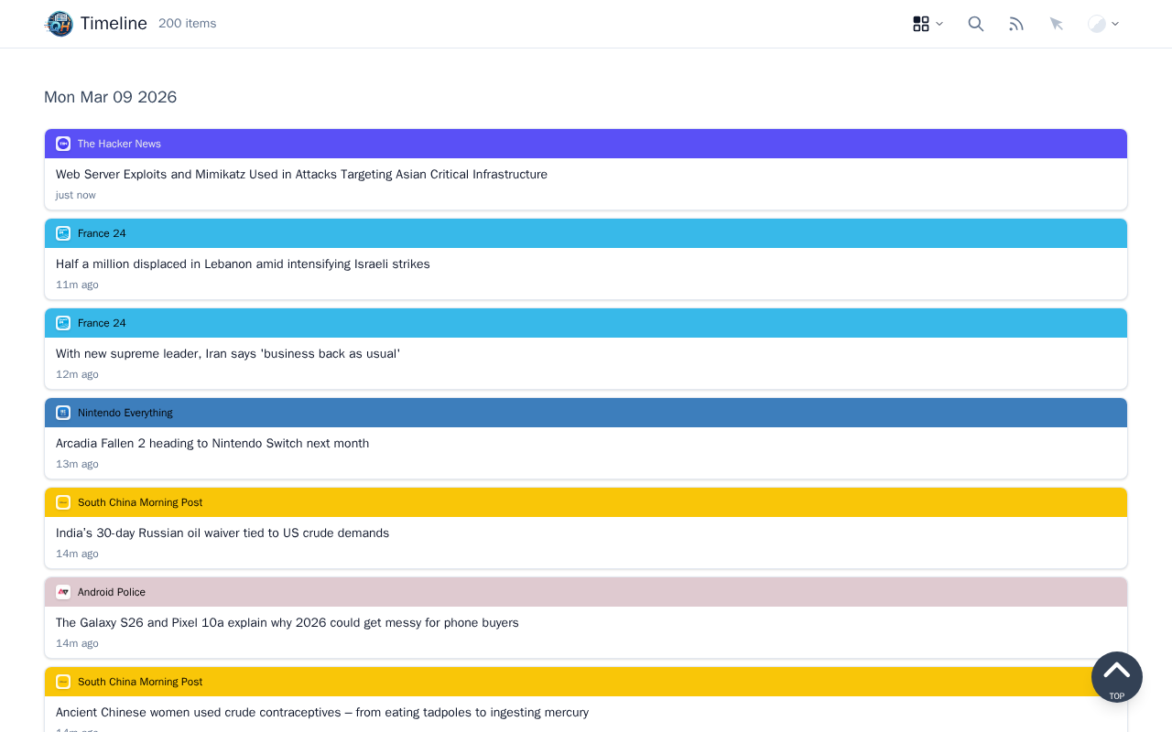The width and height of the screenshot is (1172, 732).
Task: Click the Nintendo Everything source label
Action: (125, 413)
